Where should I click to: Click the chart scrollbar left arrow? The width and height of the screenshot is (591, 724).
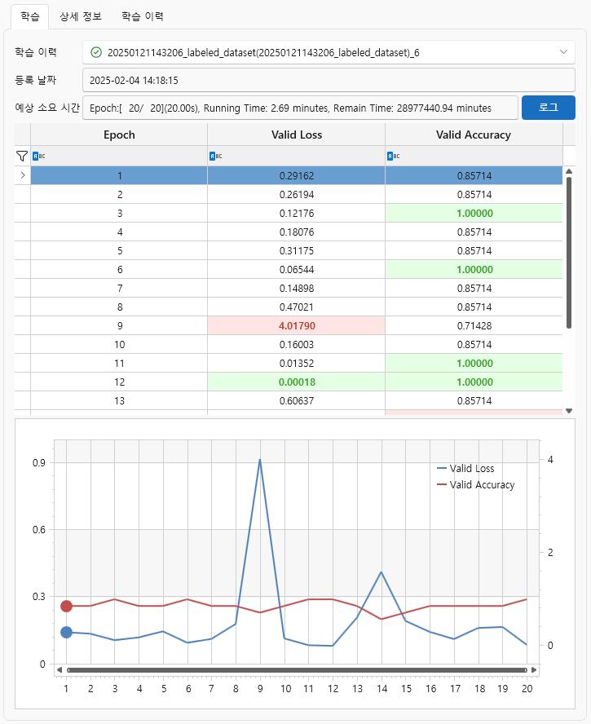point(60,670)
